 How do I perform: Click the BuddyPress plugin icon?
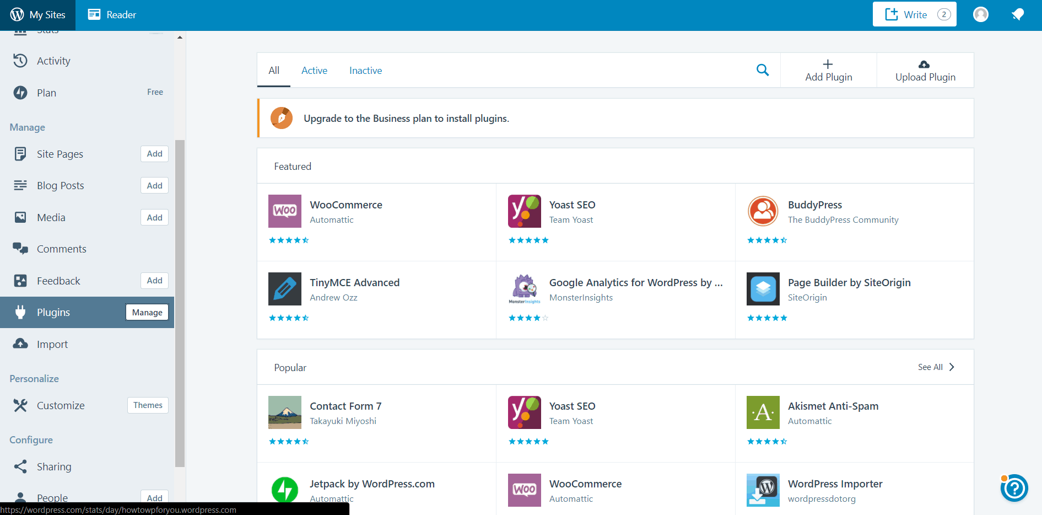763,211
